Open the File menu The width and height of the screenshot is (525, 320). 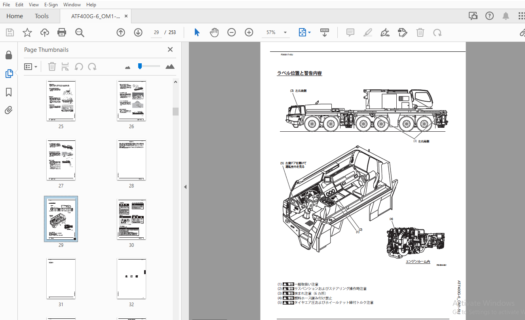[x=6, y=4]
